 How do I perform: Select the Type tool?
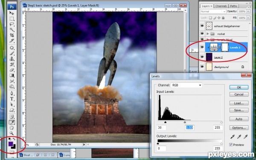12,99
